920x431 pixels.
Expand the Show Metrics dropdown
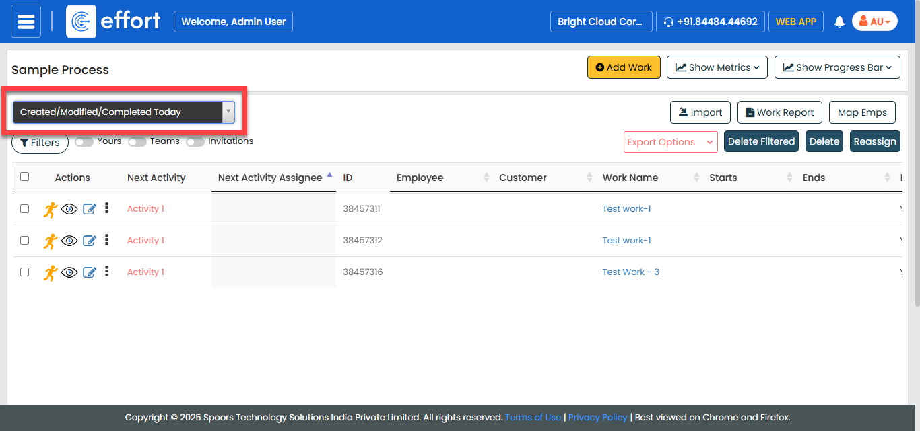tap(717, 67)
